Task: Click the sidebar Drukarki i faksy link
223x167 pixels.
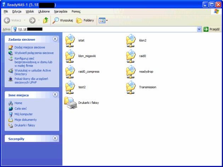Action: [x=25, y=125]
